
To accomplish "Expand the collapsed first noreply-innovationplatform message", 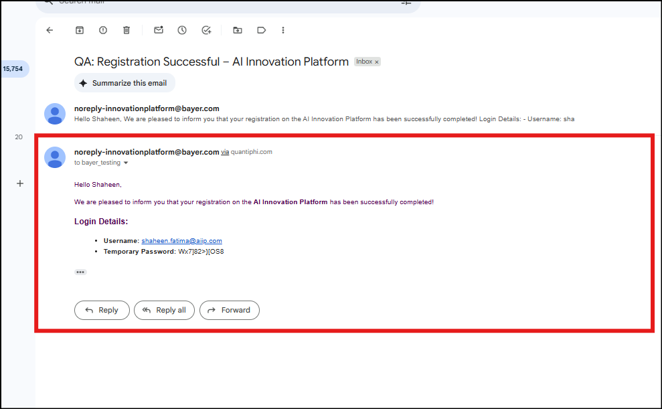I will click(324, 114).
